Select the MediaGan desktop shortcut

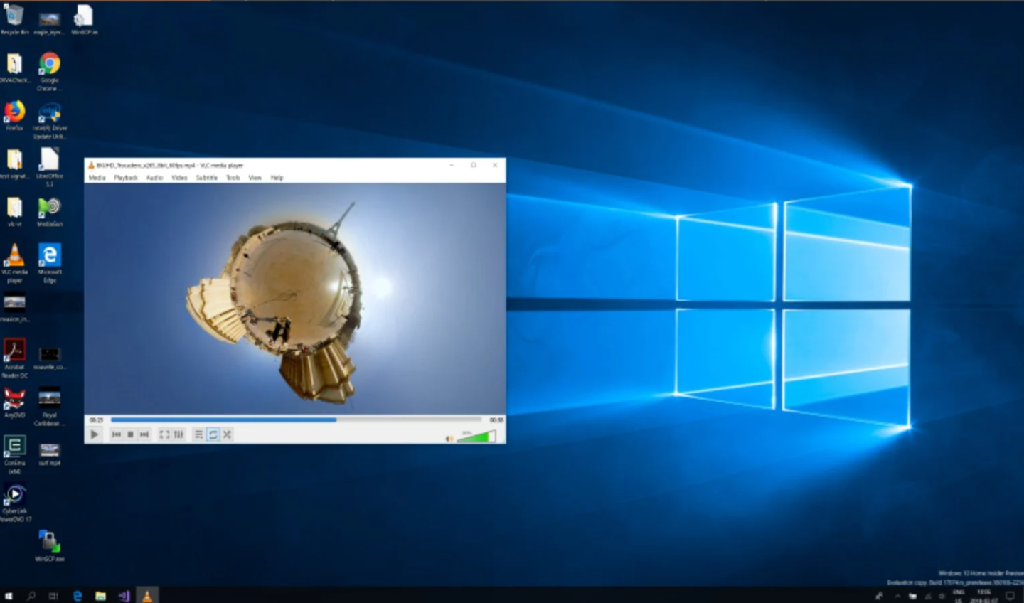pyautogui.click(x=49, y=212)
